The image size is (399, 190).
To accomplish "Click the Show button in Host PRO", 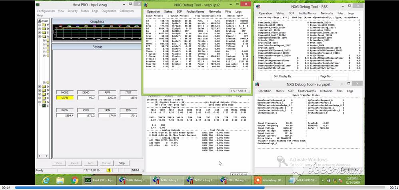I will [x=59, y=163].
